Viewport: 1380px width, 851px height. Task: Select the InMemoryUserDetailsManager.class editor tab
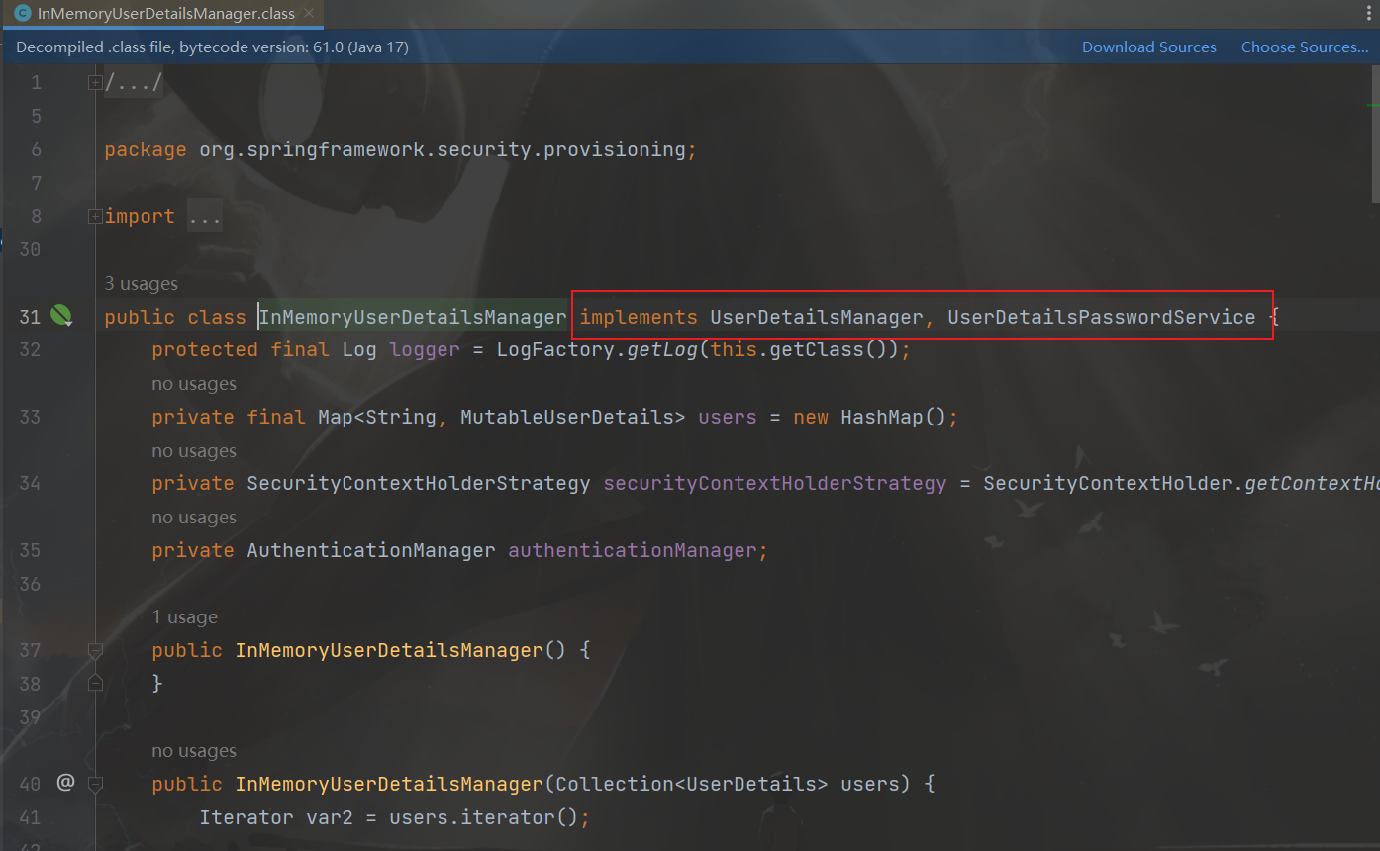tap(158, 14)
